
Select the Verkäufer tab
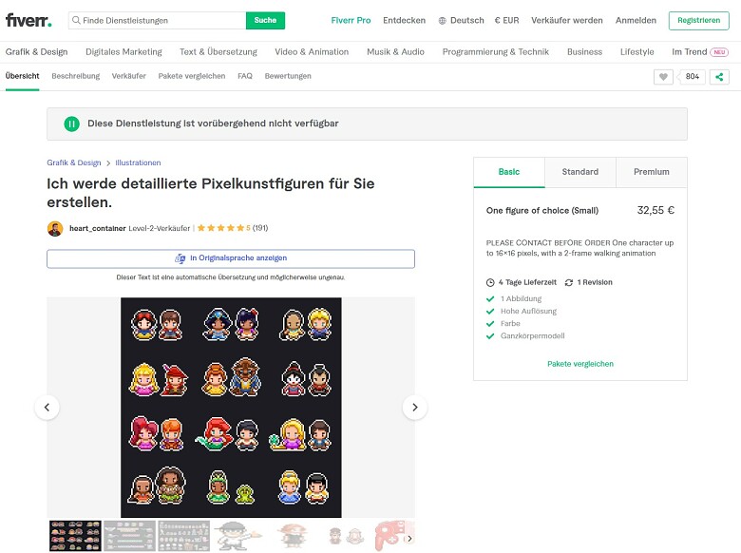(128, 76)
